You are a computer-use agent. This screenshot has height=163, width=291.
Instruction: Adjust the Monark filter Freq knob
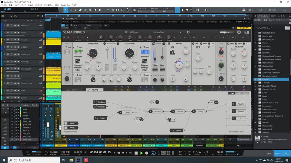[x=179, y=65]
